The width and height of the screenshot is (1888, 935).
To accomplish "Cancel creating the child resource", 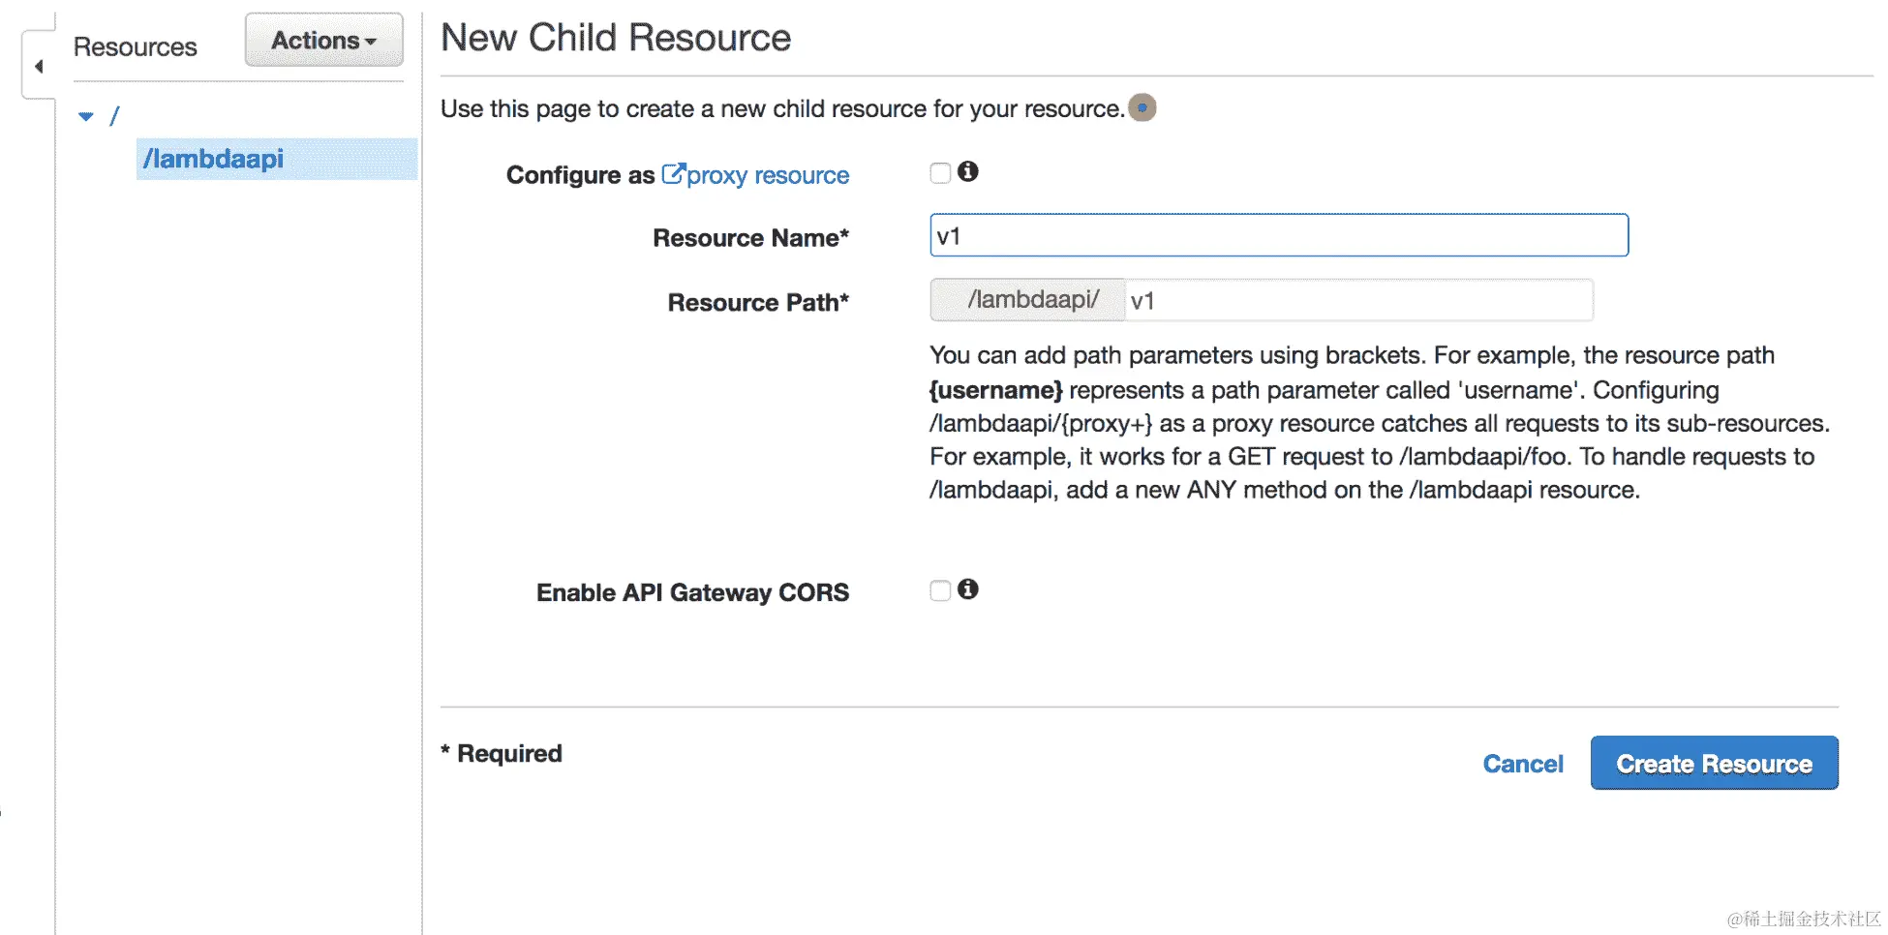I will tap(1522, 764).
